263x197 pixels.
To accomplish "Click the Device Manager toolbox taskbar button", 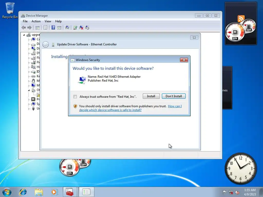I will [70, 192].
